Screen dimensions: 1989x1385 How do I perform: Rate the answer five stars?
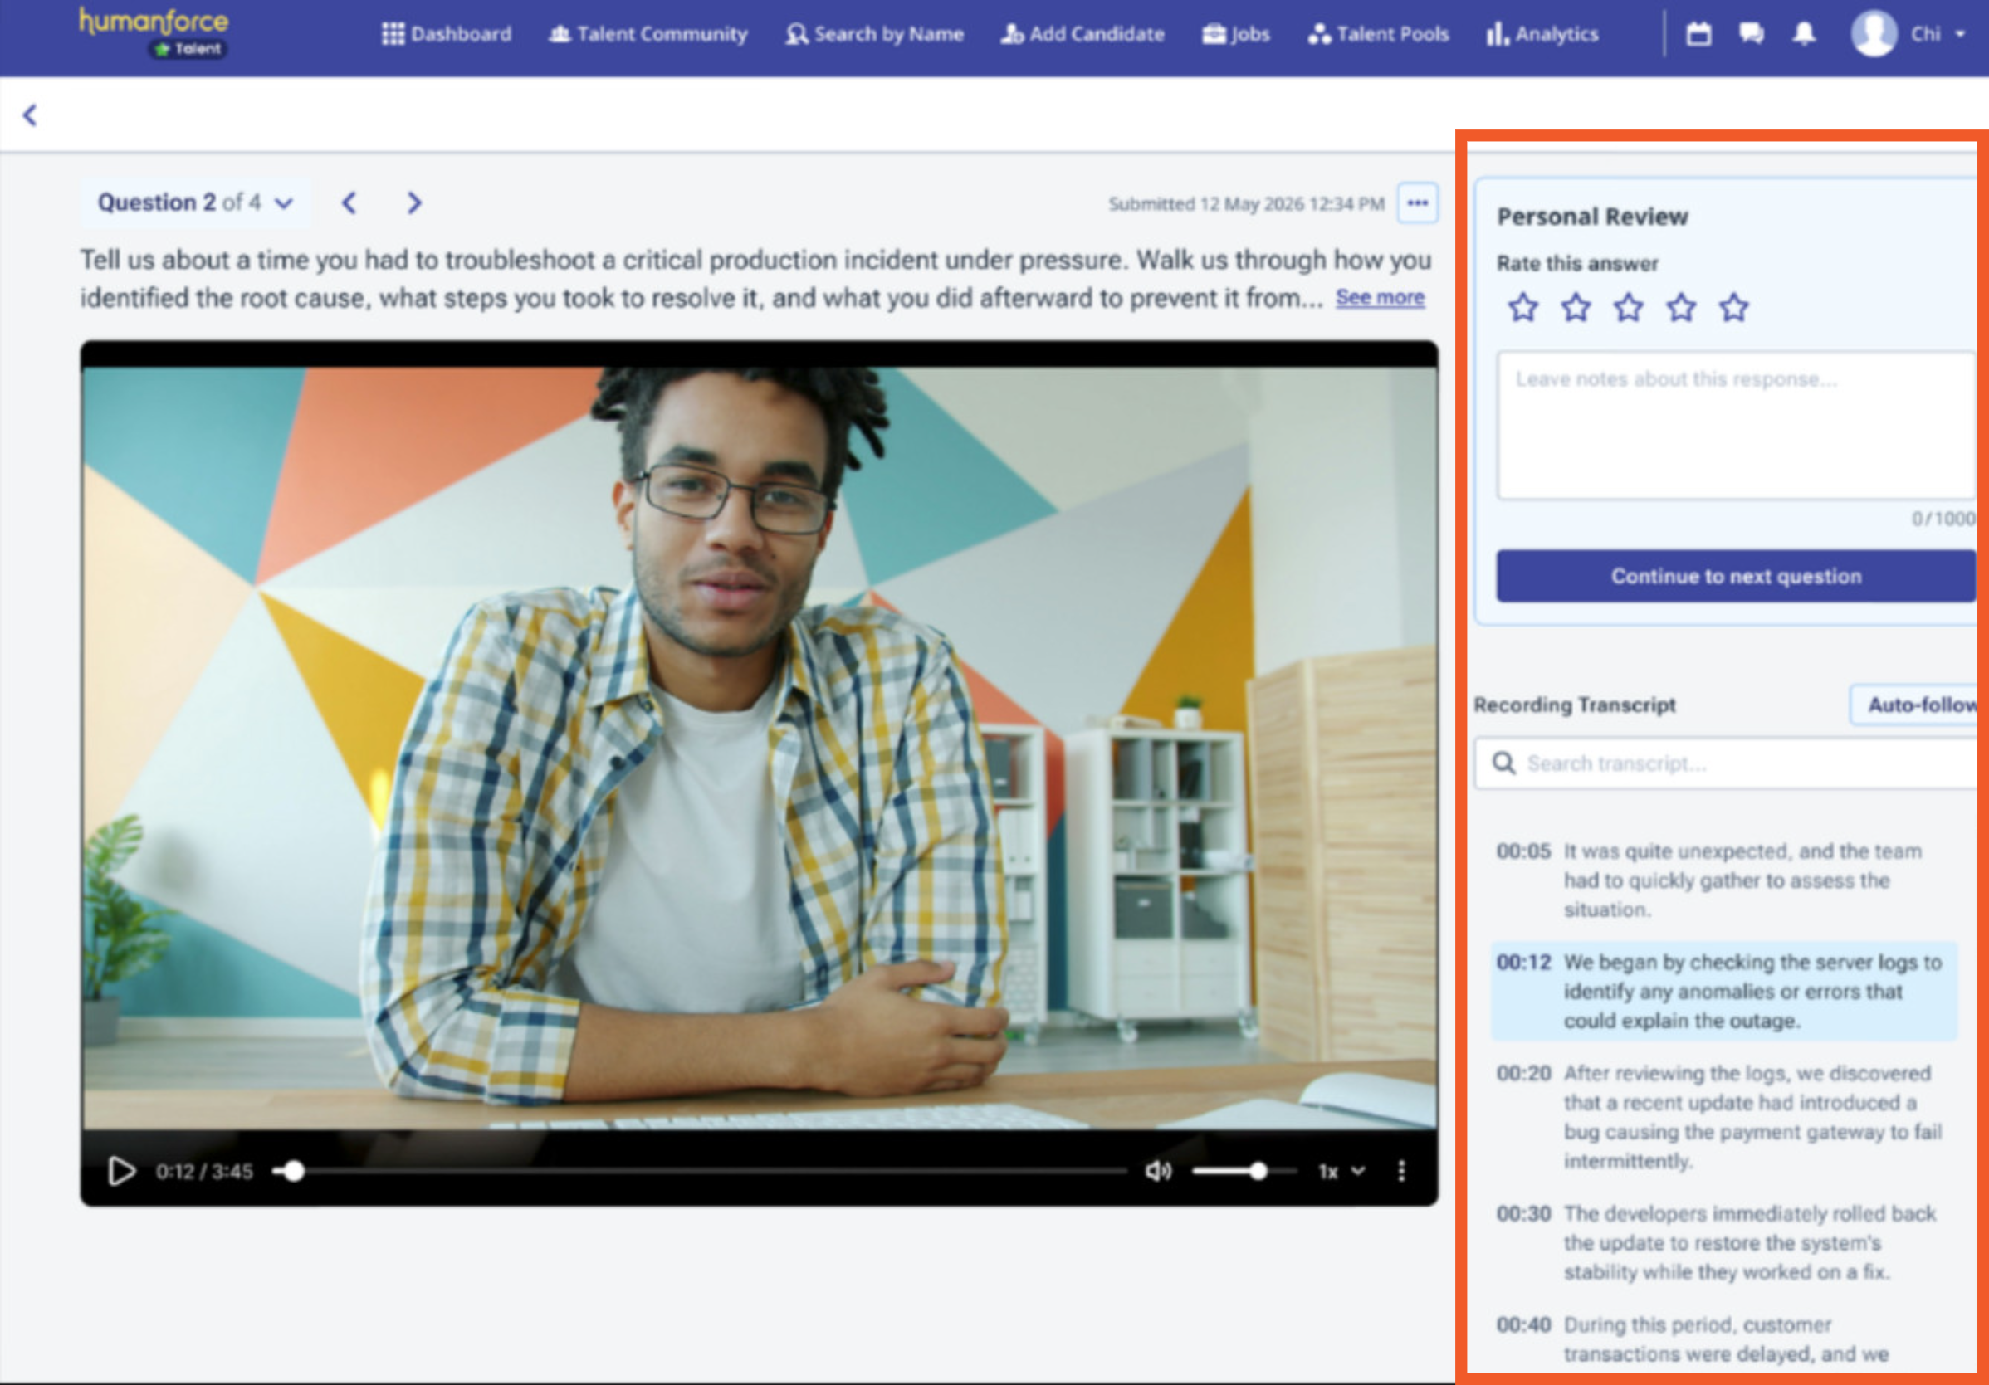coord(1734,308)
